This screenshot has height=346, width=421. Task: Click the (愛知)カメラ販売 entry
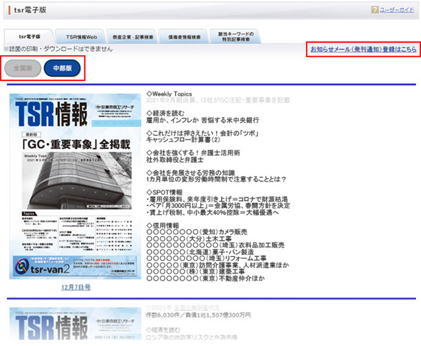[x=197, y=232]
